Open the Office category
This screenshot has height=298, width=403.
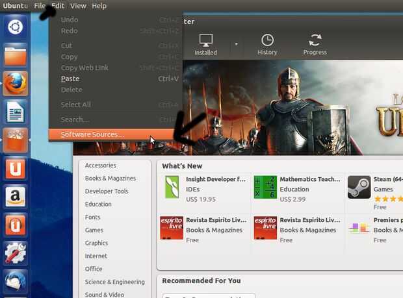coord(94,269)
